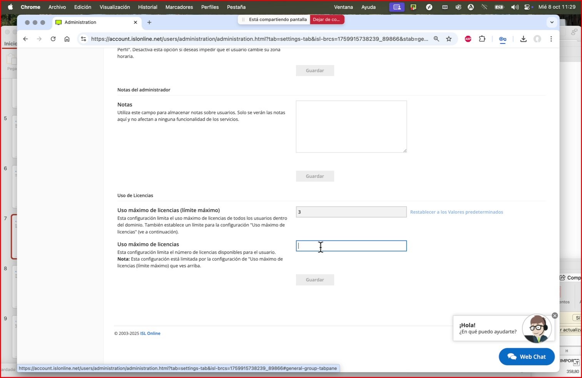Bookmark this page with star icon
This screenshot has width=582, height=378.
click(x=449, y=39)
